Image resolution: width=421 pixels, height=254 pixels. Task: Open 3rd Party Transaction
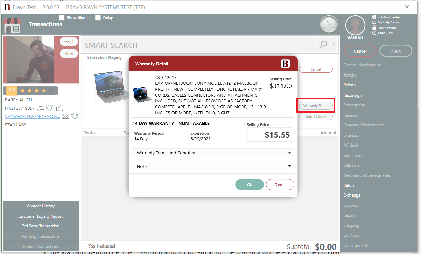(x=41, y=226)
